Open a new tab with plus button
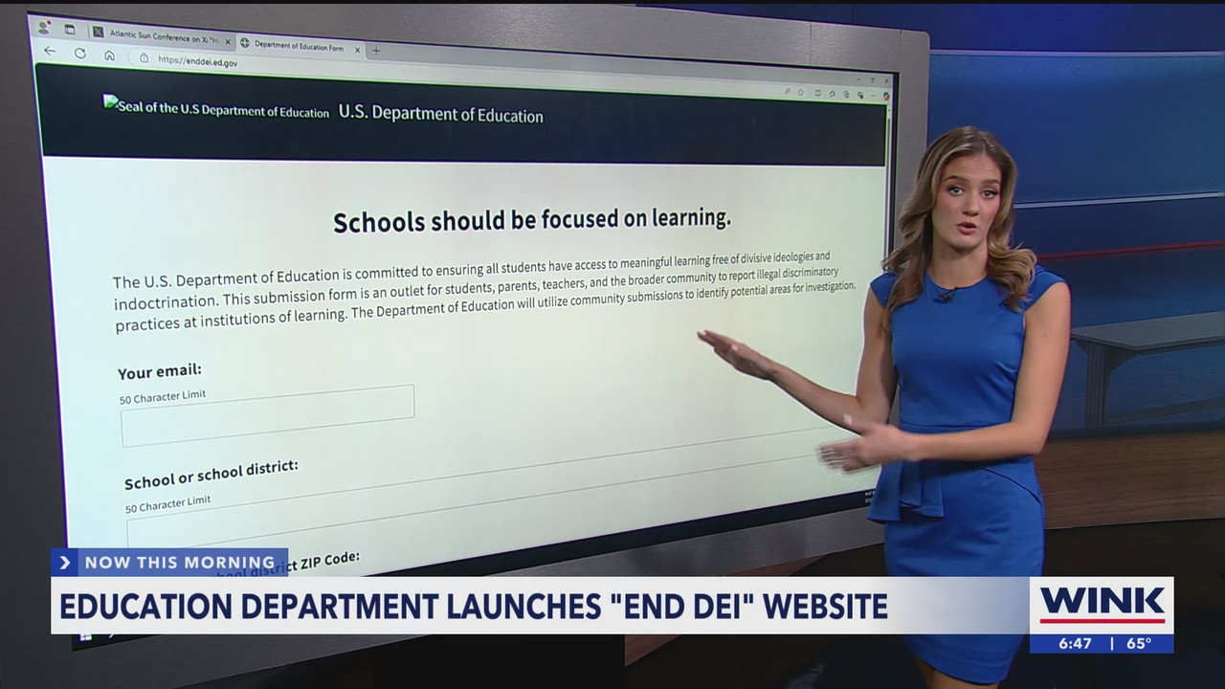The image size is (1225, 689). [376, 50]
